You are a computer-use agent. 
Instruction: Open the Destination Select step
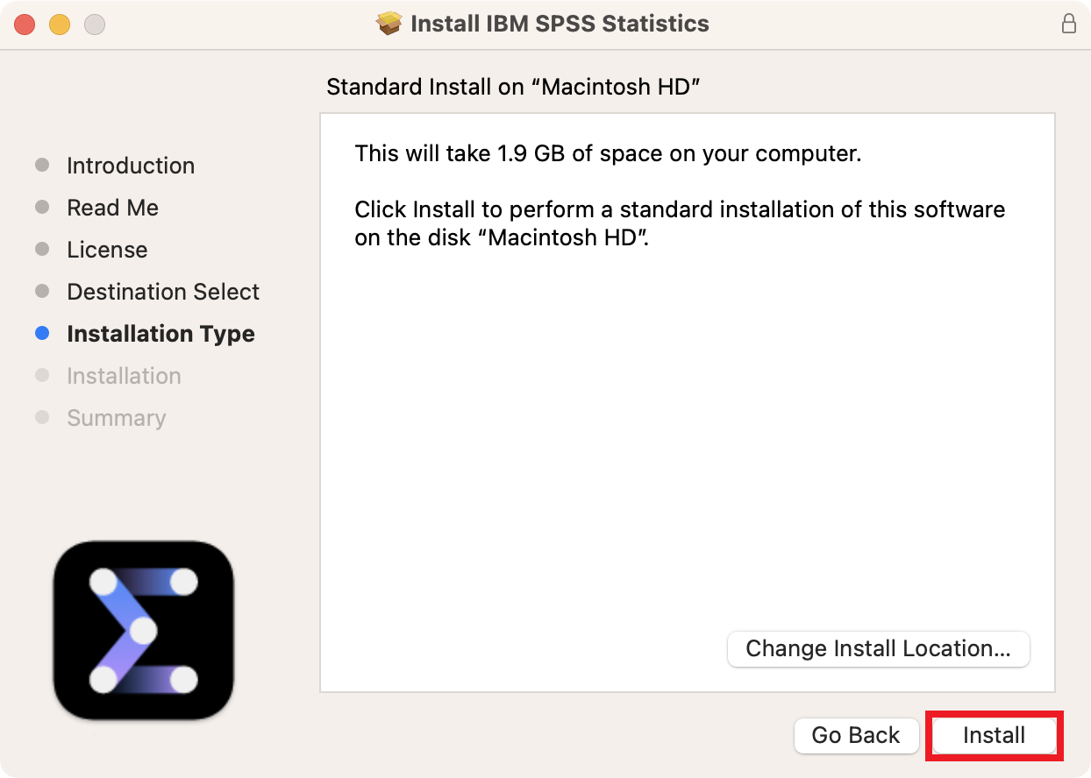click(163, 292)
